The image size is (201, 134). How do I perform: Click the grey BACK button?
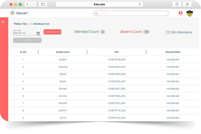pyautogui.click(x=27, y=40)
